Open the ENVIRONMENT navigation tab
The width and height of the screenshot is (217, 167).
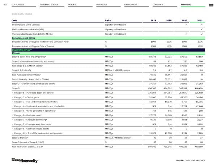click(130, 5)
